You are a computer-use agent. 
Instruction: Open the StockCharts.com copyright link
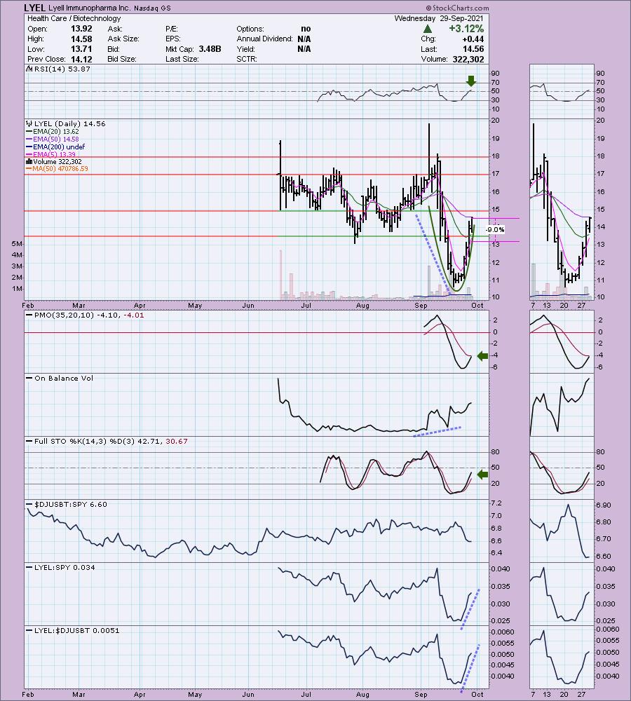[x=457, y=8]
